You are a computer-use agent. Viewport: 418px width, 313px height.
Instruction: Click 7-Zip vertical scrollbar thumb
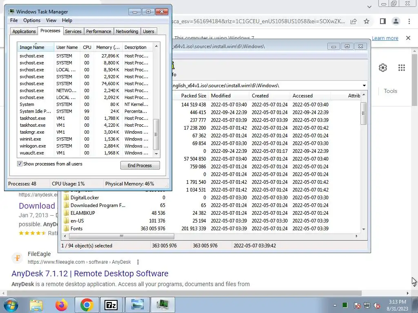tap(363, 113)
